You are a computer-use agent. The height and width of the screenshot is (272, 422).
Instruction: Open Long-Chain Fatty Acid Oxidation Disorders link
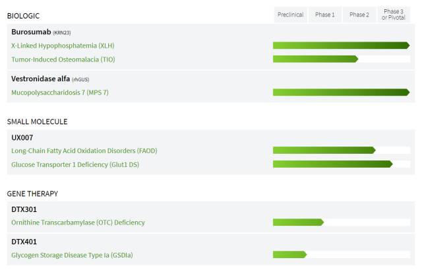84,151
